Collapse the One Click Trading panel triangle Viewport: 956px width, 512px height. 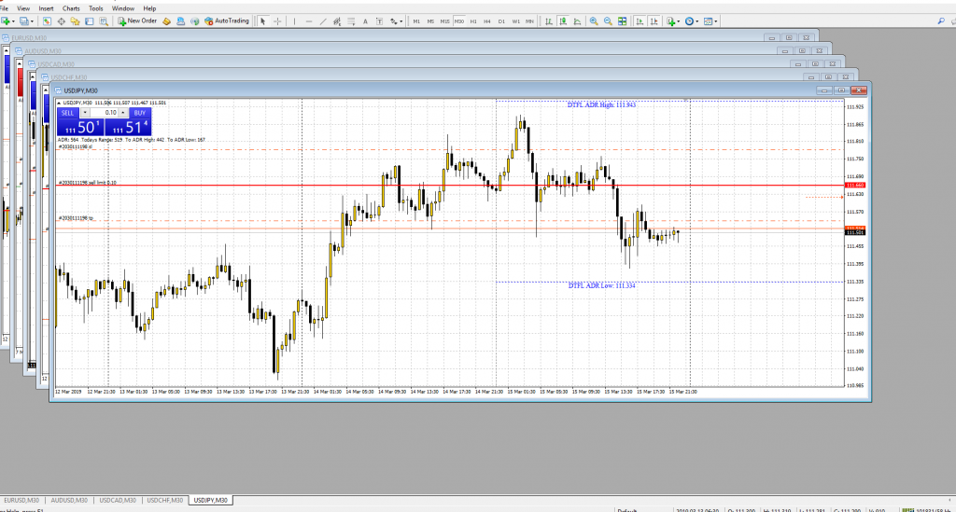click(x=59, y=103)
